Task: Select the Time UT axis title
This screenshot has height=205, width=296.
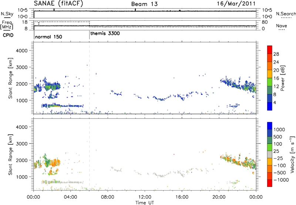Action: (145, 203)
